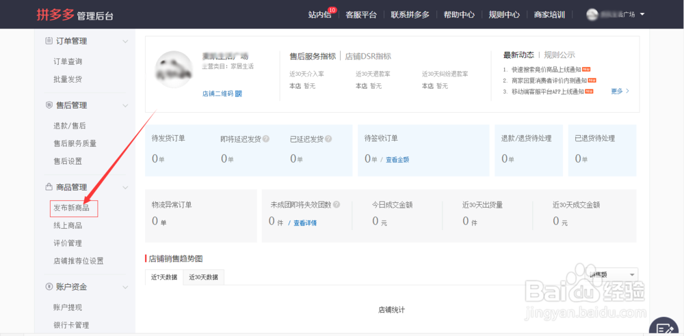The width and height of the screenshot is (684, 336).
Task: Open the account dropdown arrow in header
Action: pyautogui.click(x=642, y=14)
